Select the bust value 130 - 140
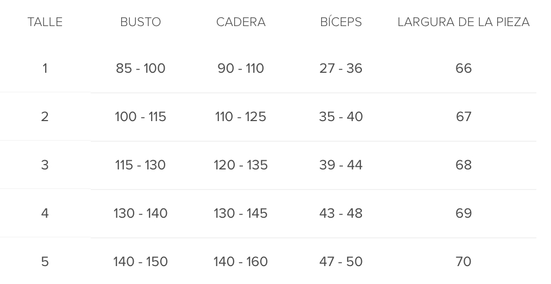This screenshot has height=284, width=551. click(140, 213)
